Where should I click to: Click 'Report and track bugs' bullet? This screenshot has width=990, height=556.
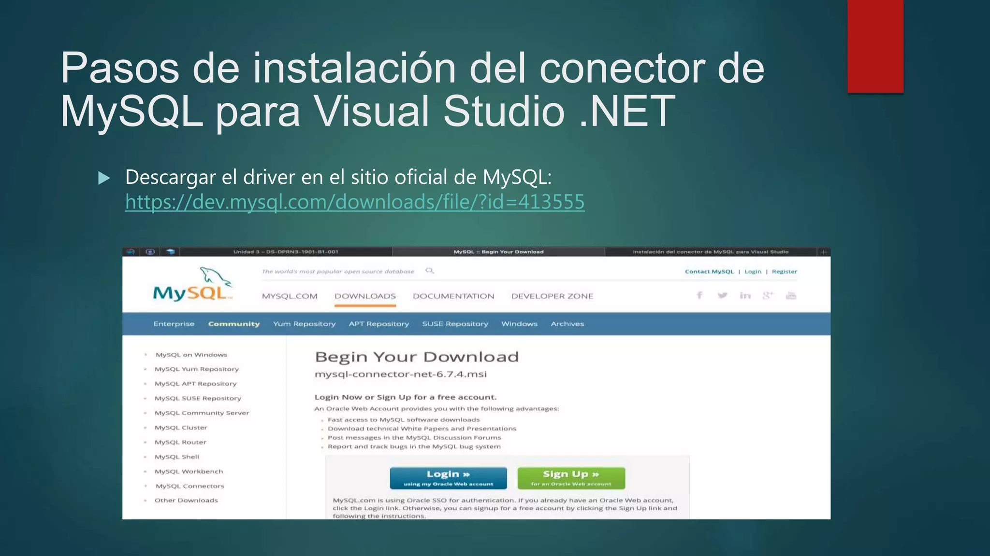click(x=414, y=446)
